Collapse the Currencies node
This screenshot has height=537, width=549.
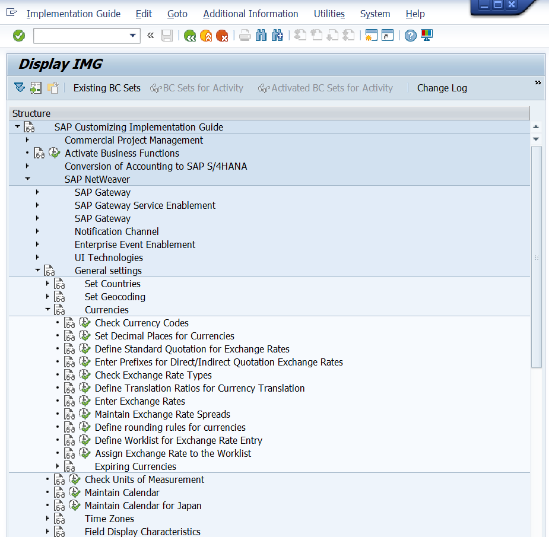click(47, 309)
